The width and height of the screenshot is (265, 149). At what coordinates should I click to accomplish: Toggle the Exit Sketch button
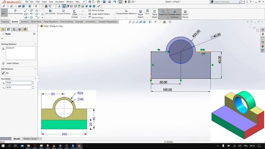[4, 12]
